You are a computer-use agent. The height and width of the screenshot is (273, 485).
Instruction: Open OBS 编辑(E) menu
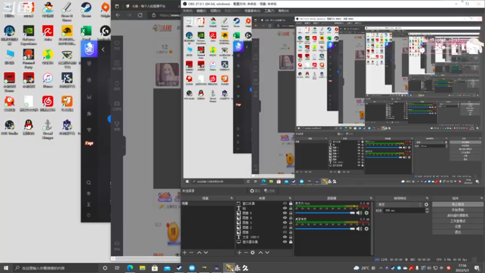coord(201,11)
